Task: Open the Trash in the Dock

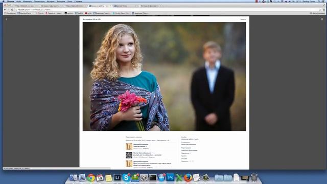Action: click(x=254, y=177)
